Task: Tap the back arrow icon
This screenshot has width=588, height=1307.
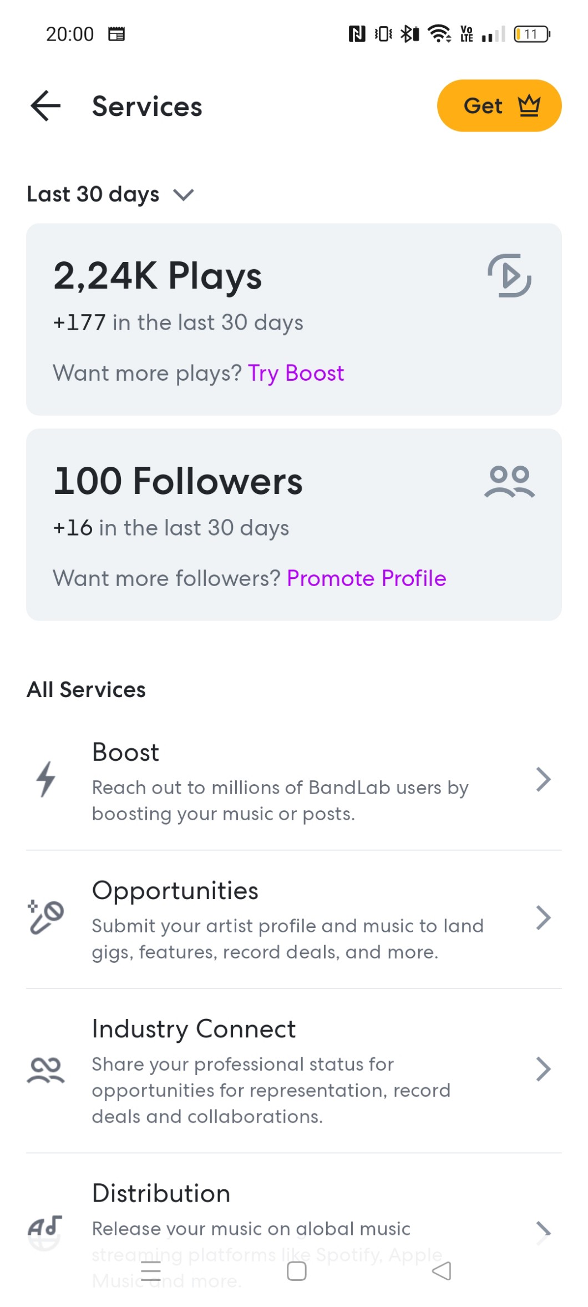Action: click(45, 105)
